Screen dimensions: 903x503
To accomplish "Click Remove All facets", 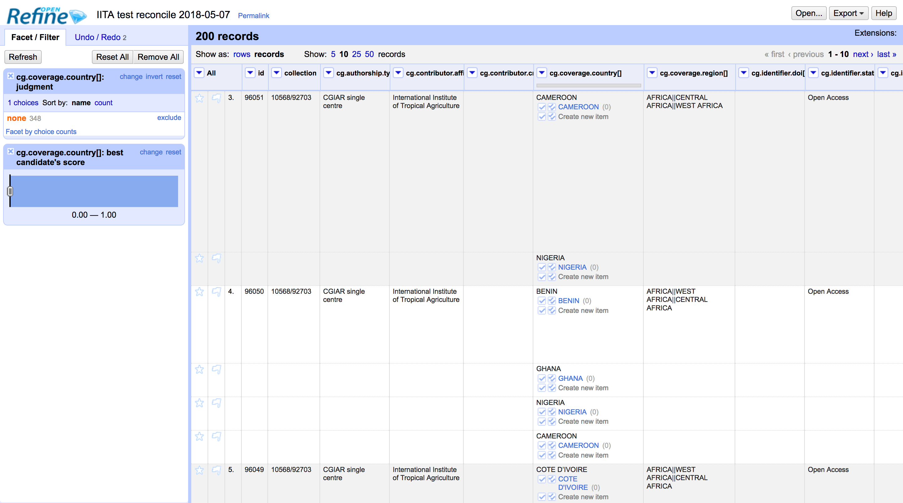I will [158, 57].
